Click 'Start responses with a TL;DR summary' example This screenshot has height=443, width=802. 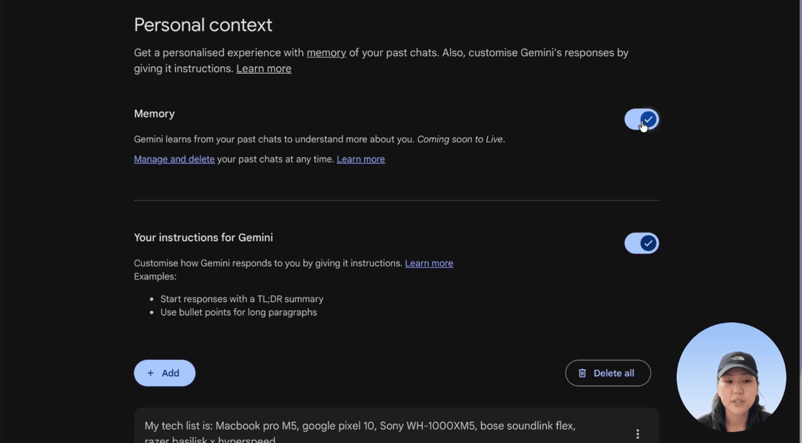[x=242, y=299]
